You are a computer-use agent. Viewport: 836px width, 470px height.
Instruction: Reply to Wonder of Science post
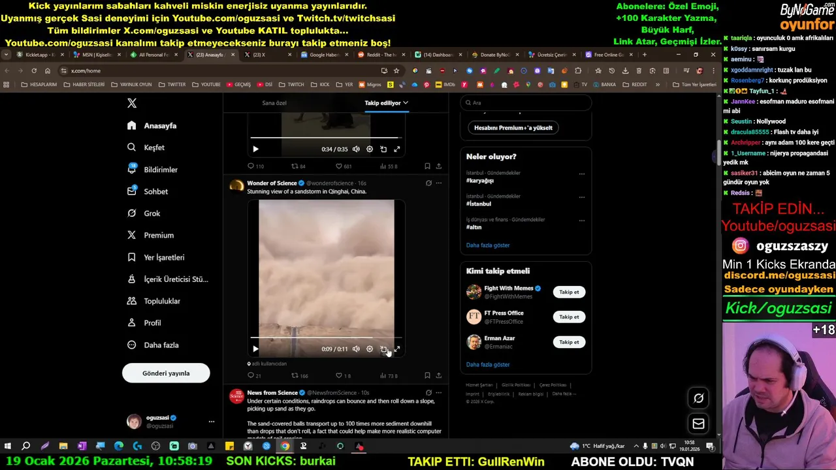click(x=254, y=375)
